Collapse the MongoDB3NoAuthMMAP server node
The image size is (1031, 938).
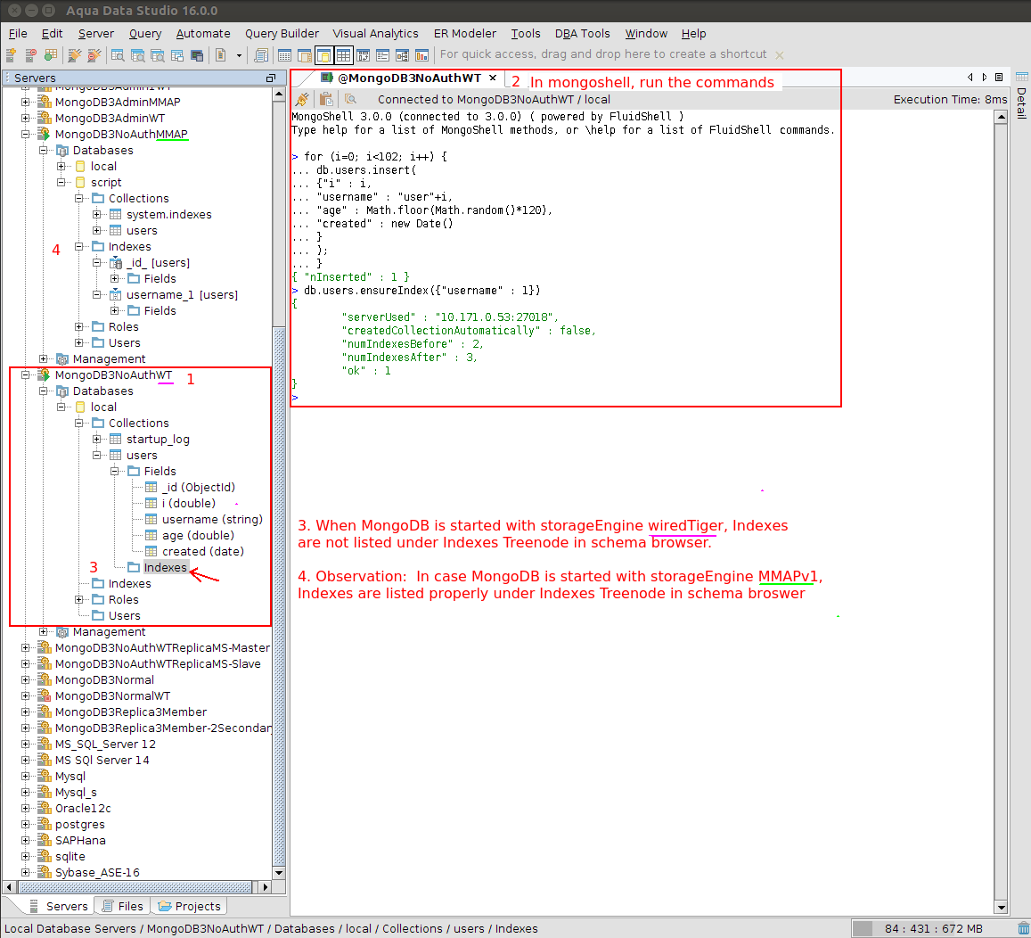click(25, 134)
